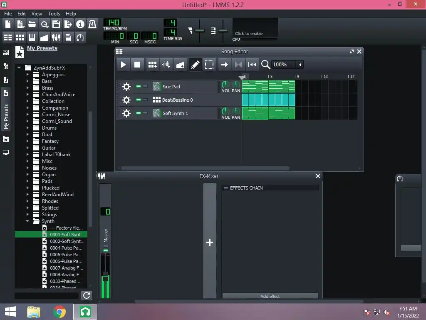Mute the Beat/Bassline 0 track
Screen dimensions: 426x320
pyautogui.click(x=139, y=100)
